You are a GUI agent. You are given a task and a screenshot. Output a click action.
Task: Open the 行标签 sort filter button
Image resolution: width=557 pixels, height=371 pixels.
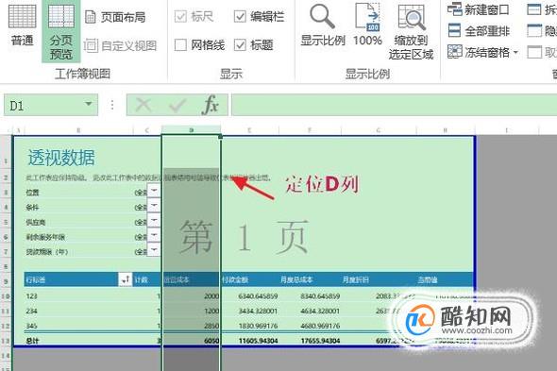125,279
